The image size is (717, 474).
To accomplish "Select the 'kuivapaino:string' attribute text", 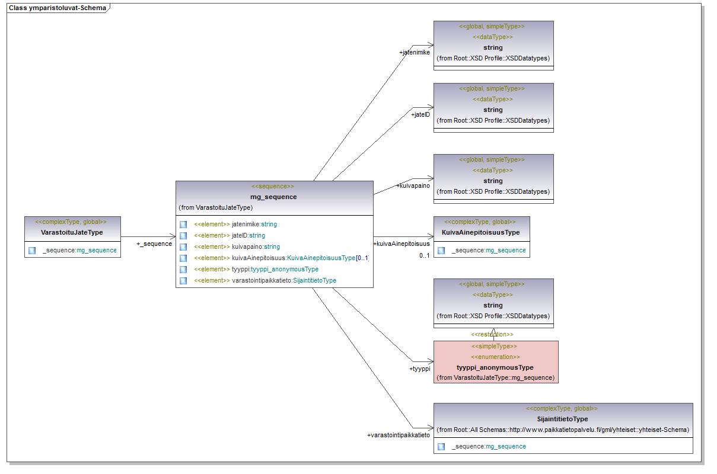I will 256,247.
